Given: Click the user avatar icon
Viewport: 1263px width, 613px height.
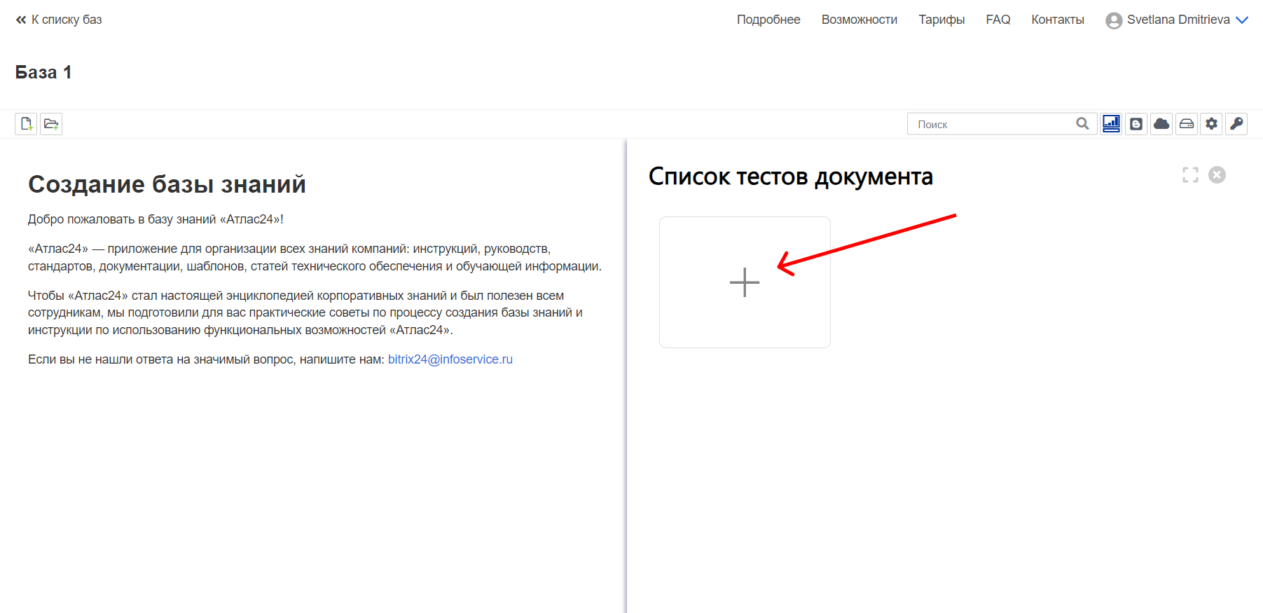Looking at the screenshot, I should pos(1114,20).
